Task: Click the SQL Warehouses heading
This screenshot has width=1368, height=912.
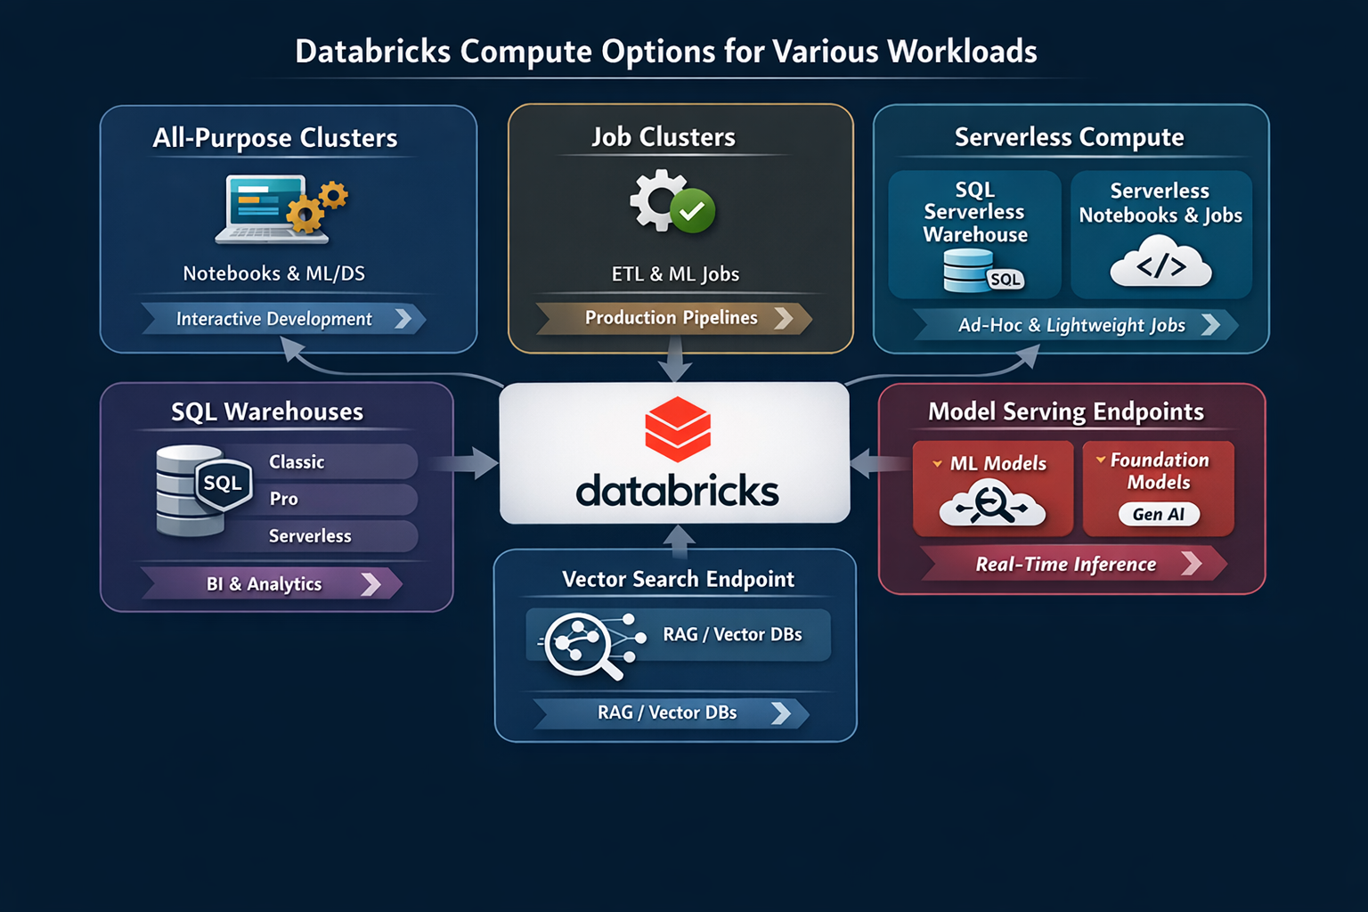Action: 267,411
